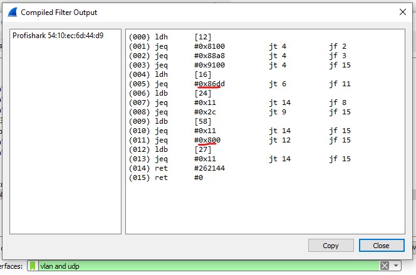Click '#0x2c' value in line 008

[x=205, y=112]
